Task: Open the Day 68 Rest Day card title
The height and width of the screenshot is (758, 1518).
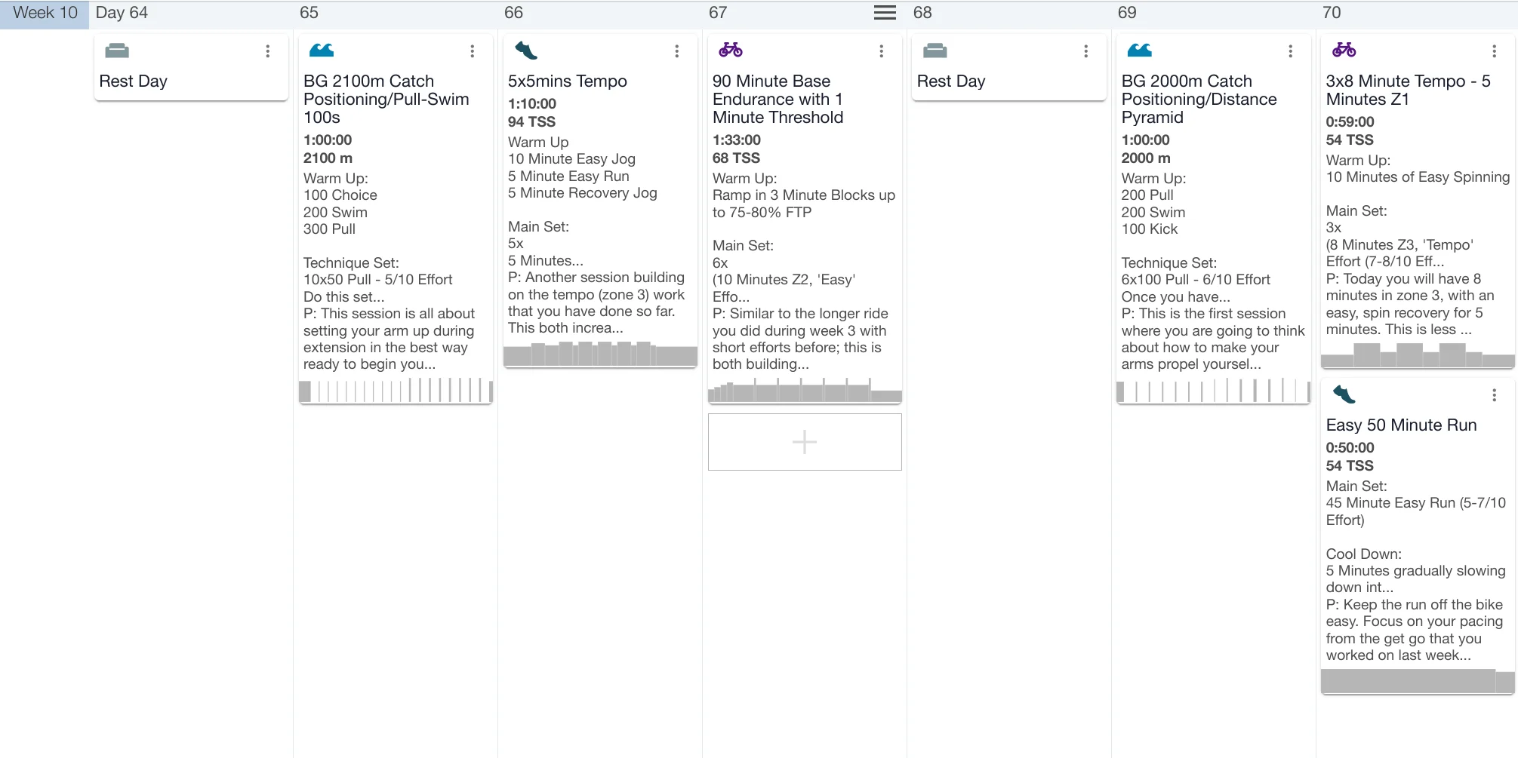Action: (950, 81)
